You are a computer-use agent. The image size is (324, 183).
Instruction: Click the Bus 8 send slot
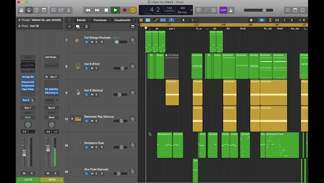click(x=26, y=100)
